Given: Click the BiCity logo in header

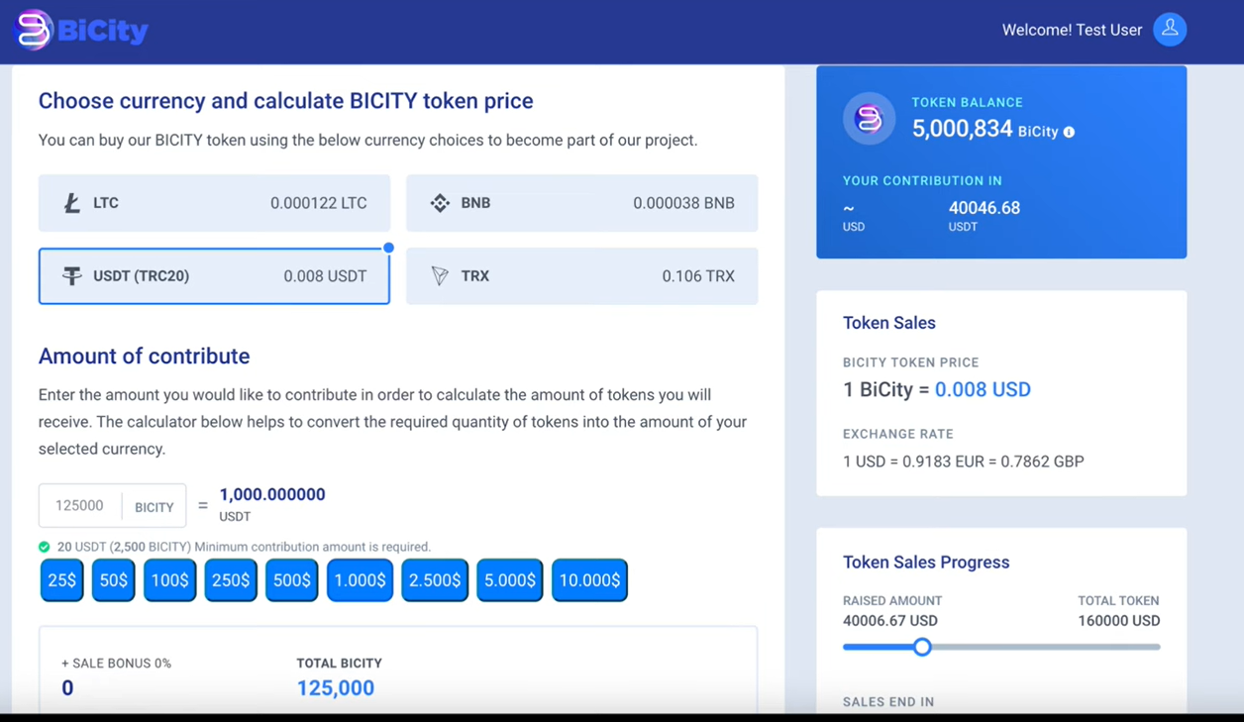Looking at the screenshot, I should tap(81, 31).
